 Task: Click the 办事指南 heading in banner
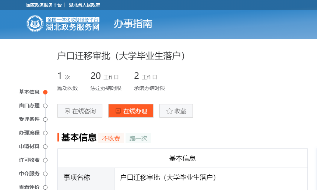coord(133,24)
